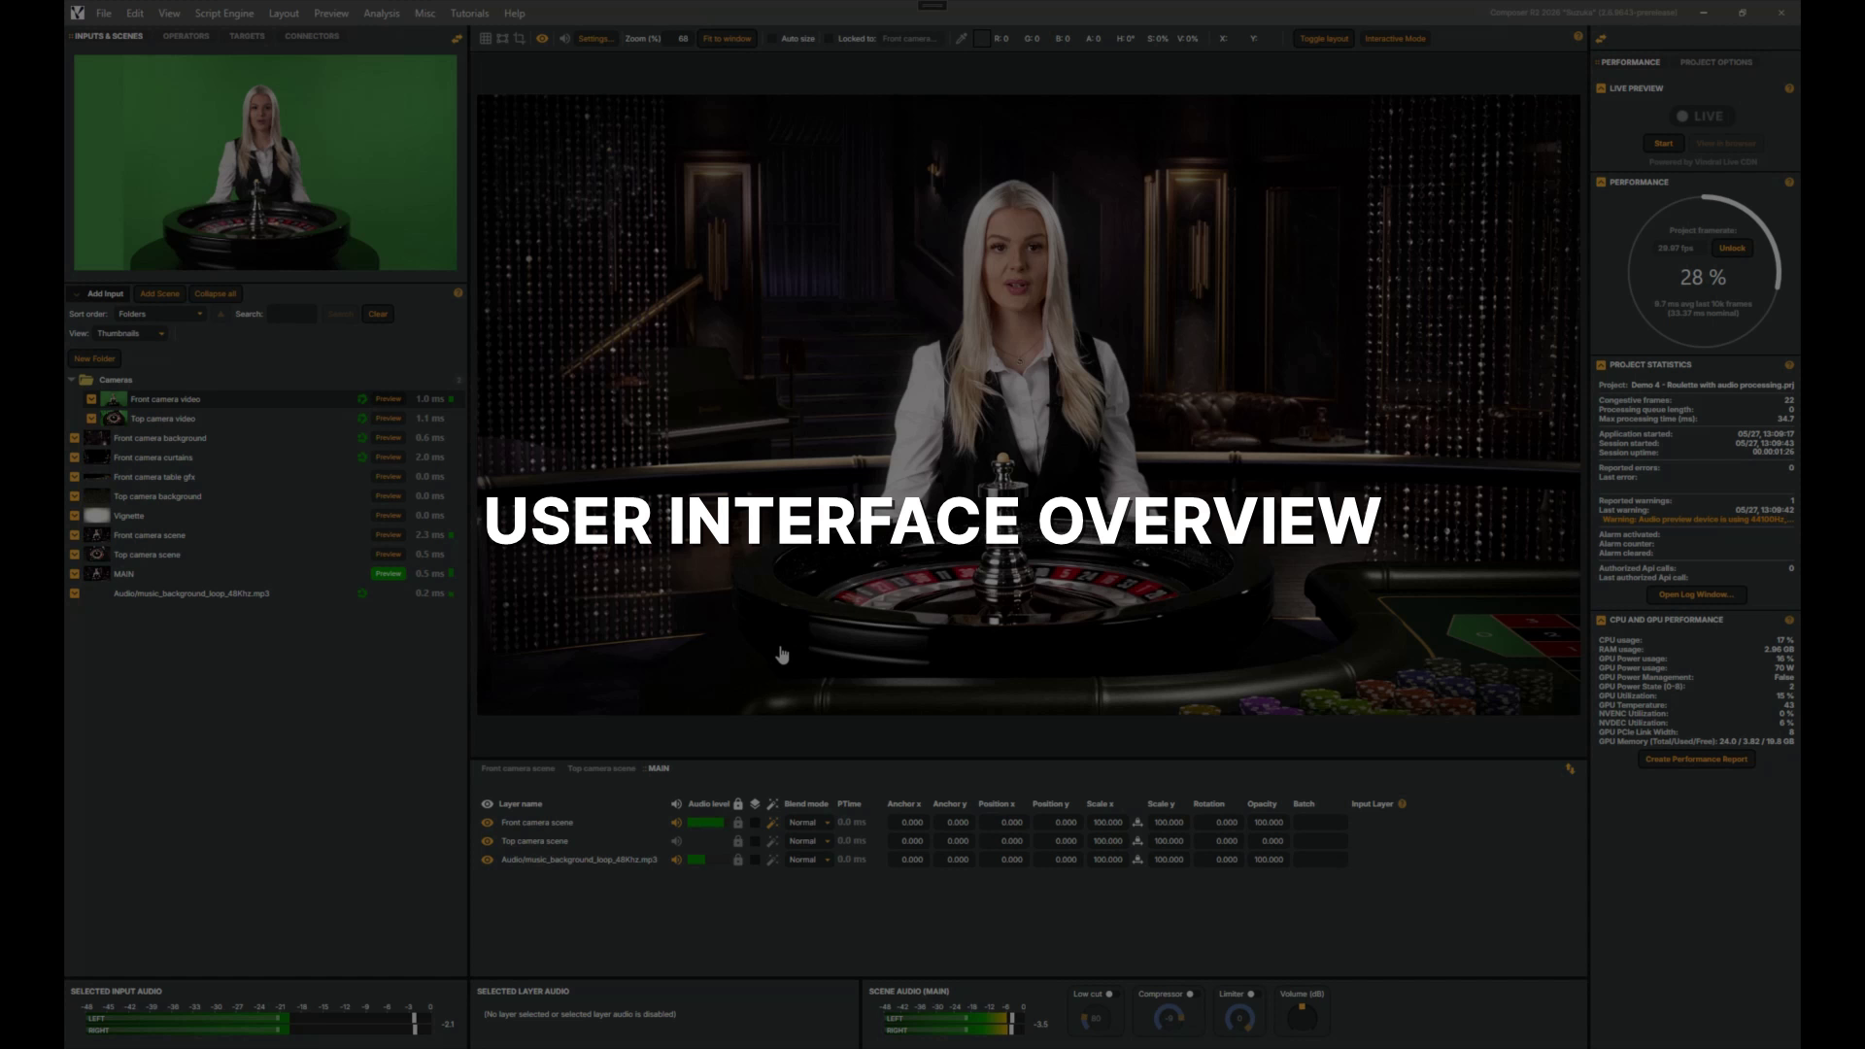Click the Search input field

click(x=292, y=314)
